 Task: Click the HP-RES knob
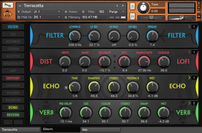click(x=133, y=36)
